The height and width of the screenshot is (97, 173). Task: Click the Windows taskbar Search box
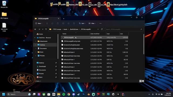19,94
